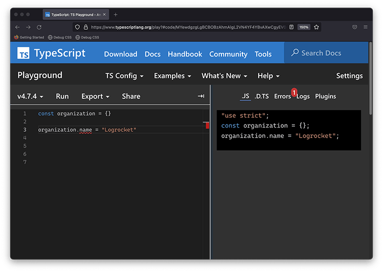Run the playground code

[x=62, y=96]
